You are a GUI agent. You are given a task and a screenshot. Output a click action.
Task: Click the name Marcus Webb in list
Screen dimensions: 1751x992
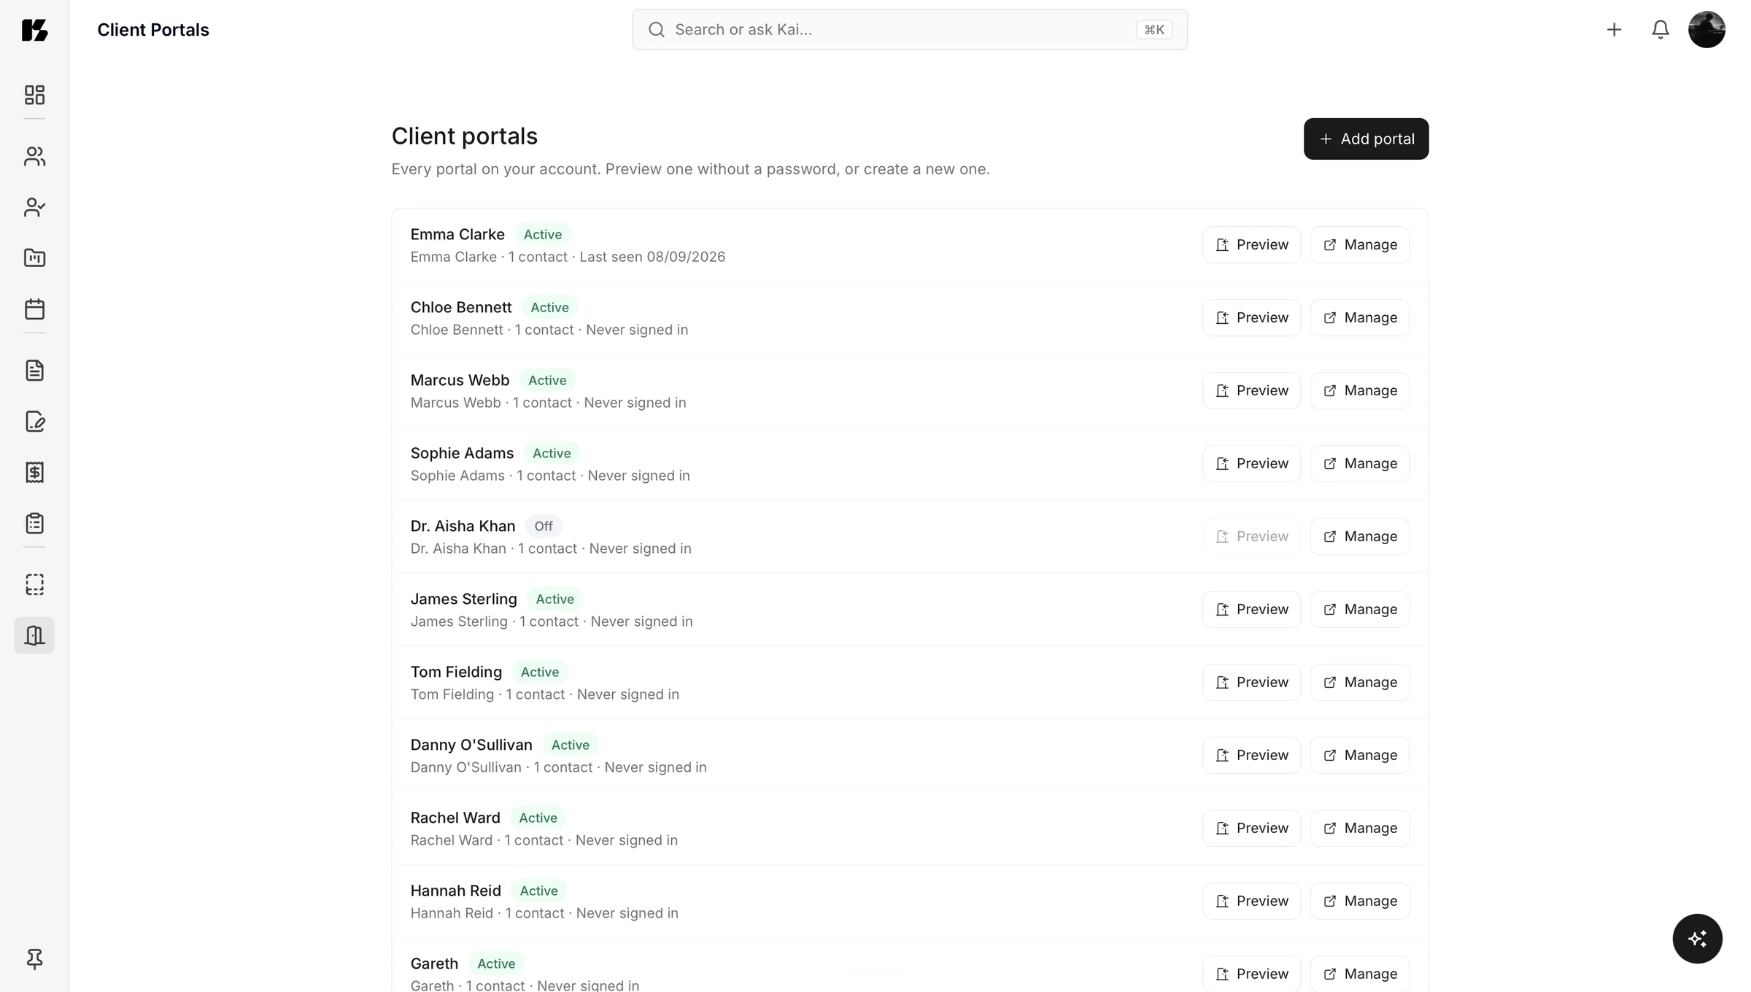coord(460,380)
